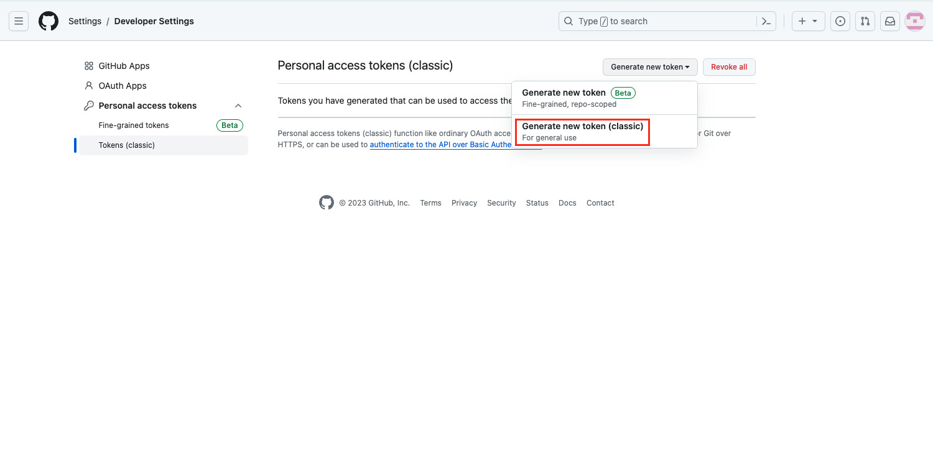Open the command palette icon in search bar

click(x=766, y=20)
